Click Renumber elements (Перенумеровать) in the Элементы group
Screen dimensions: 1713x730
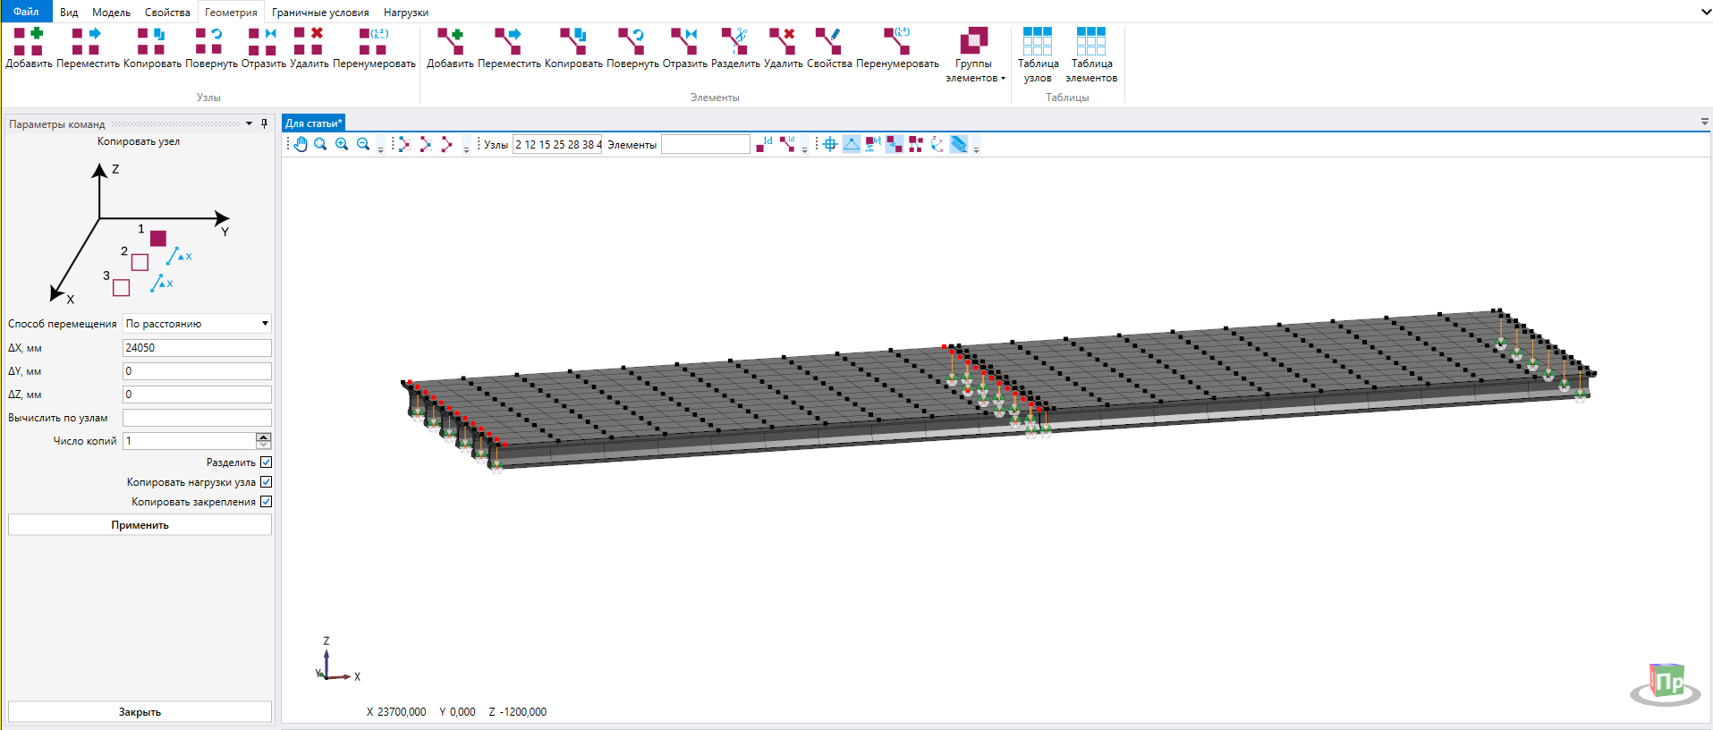(x=897, y=48)
